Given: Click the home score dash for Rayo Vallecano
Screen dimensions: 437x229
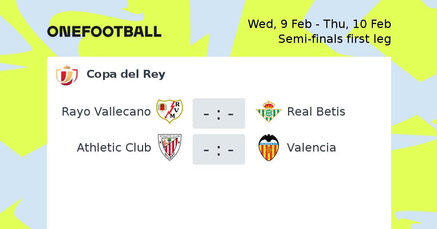Looking at the screenshot, I should pos(206,114).
